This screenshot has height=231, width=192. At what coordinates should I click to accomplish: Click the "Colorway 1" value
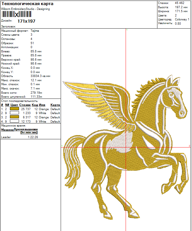click(x=182, y=19)
